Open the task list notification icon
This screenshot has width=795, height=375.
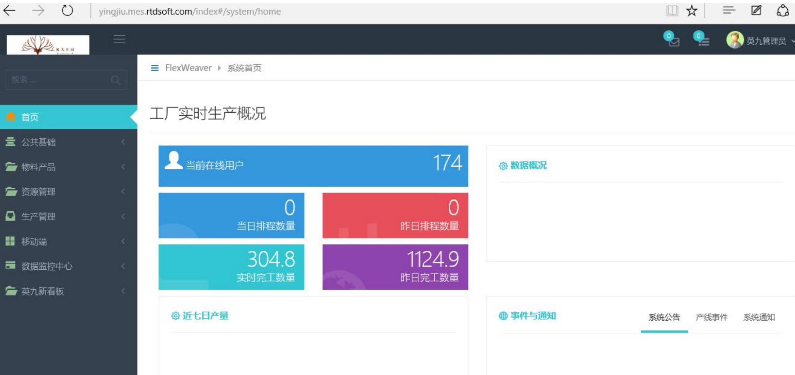point(703,40)
